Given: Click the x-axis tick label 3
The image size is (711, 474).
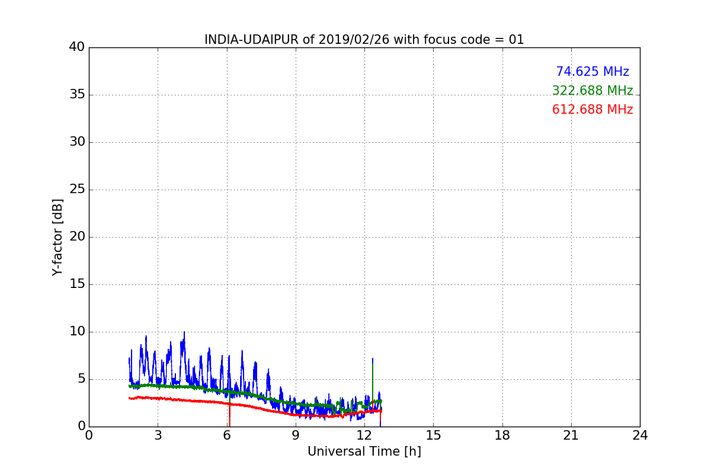Looking at the screenshot, I should point(158,435).
